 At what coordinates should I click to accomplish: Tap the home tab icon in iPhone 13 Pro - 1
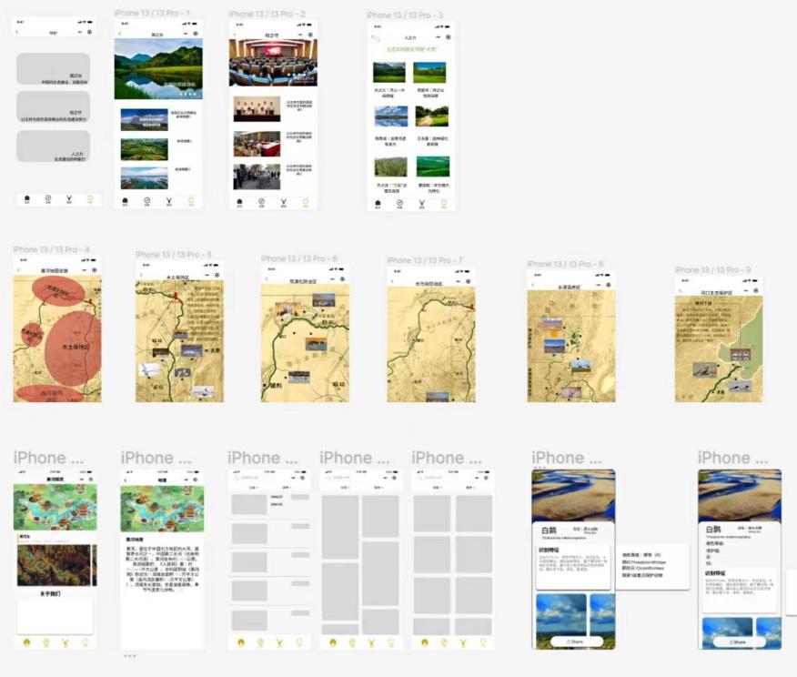tap(126, 202)
